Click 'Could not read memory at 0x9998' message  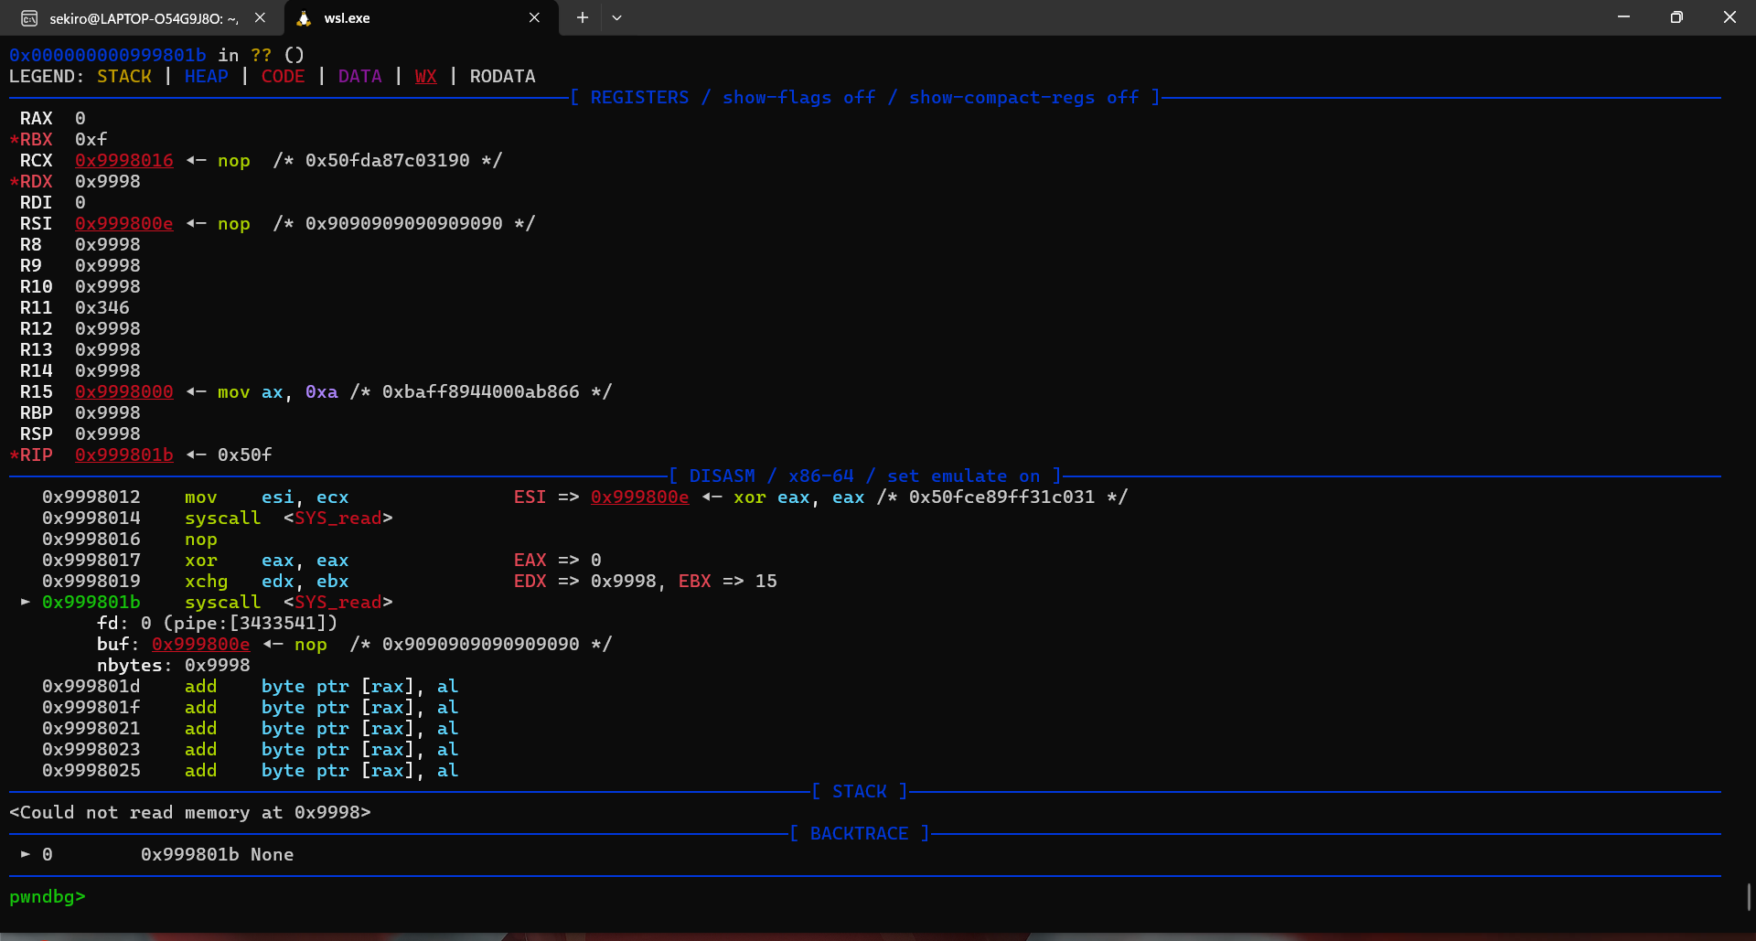pos(190,813)
